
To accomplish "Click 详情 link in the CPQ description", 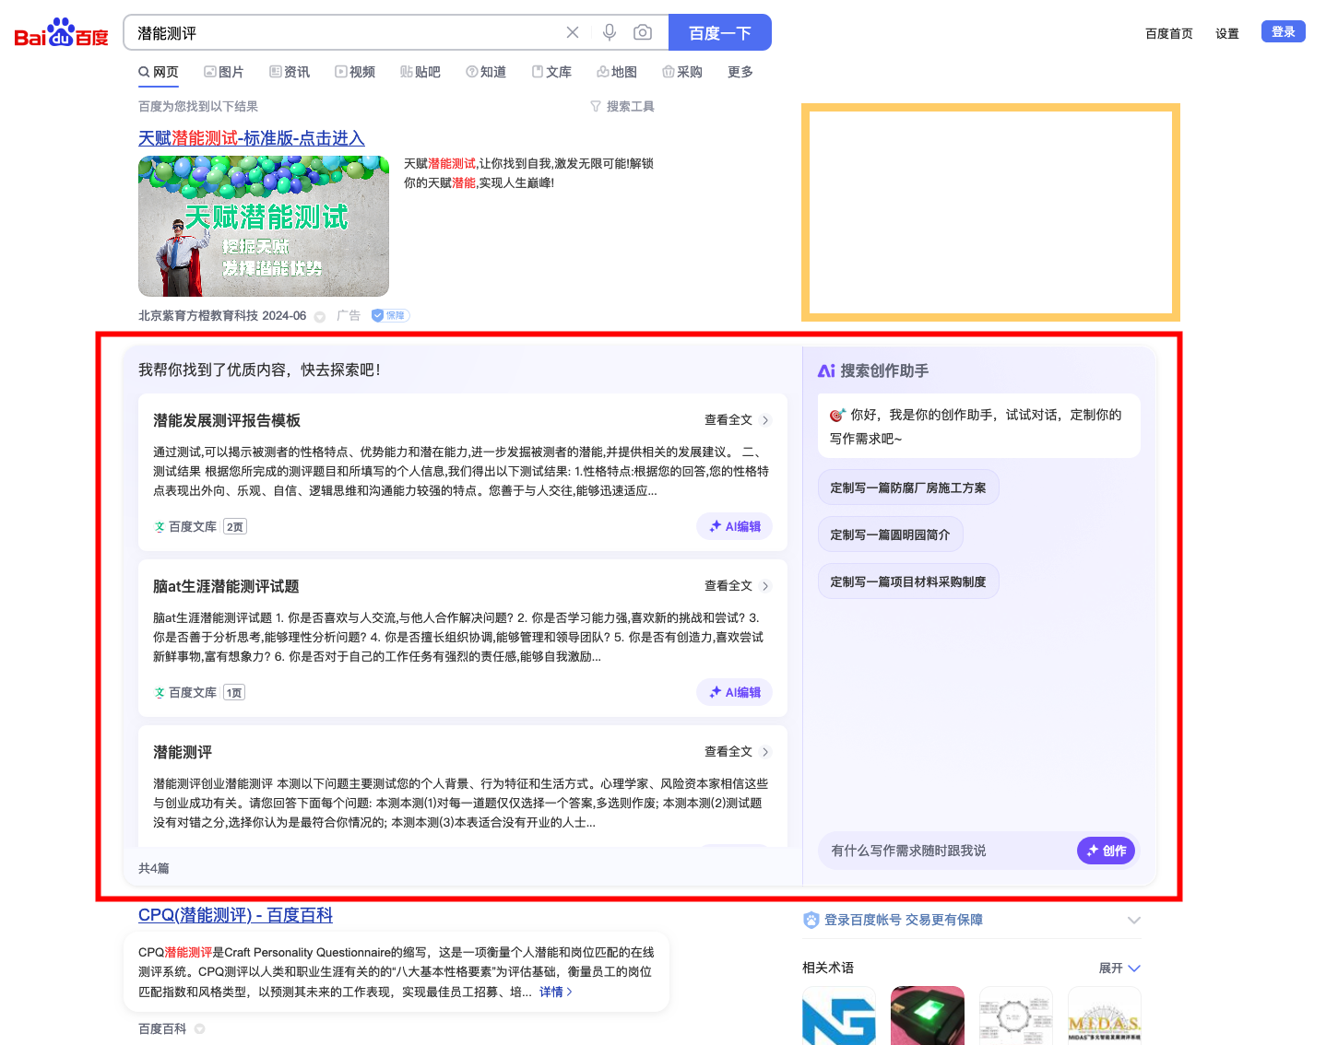I will [x=556, y=992].
